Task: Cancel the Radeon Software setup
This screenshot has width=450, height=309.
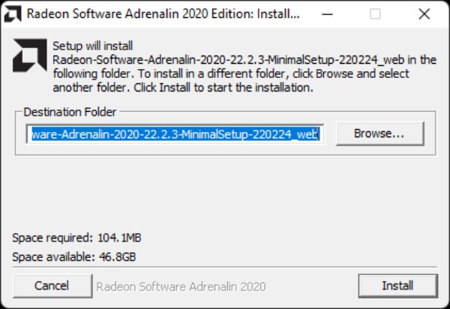Action: tap(52, 286)
